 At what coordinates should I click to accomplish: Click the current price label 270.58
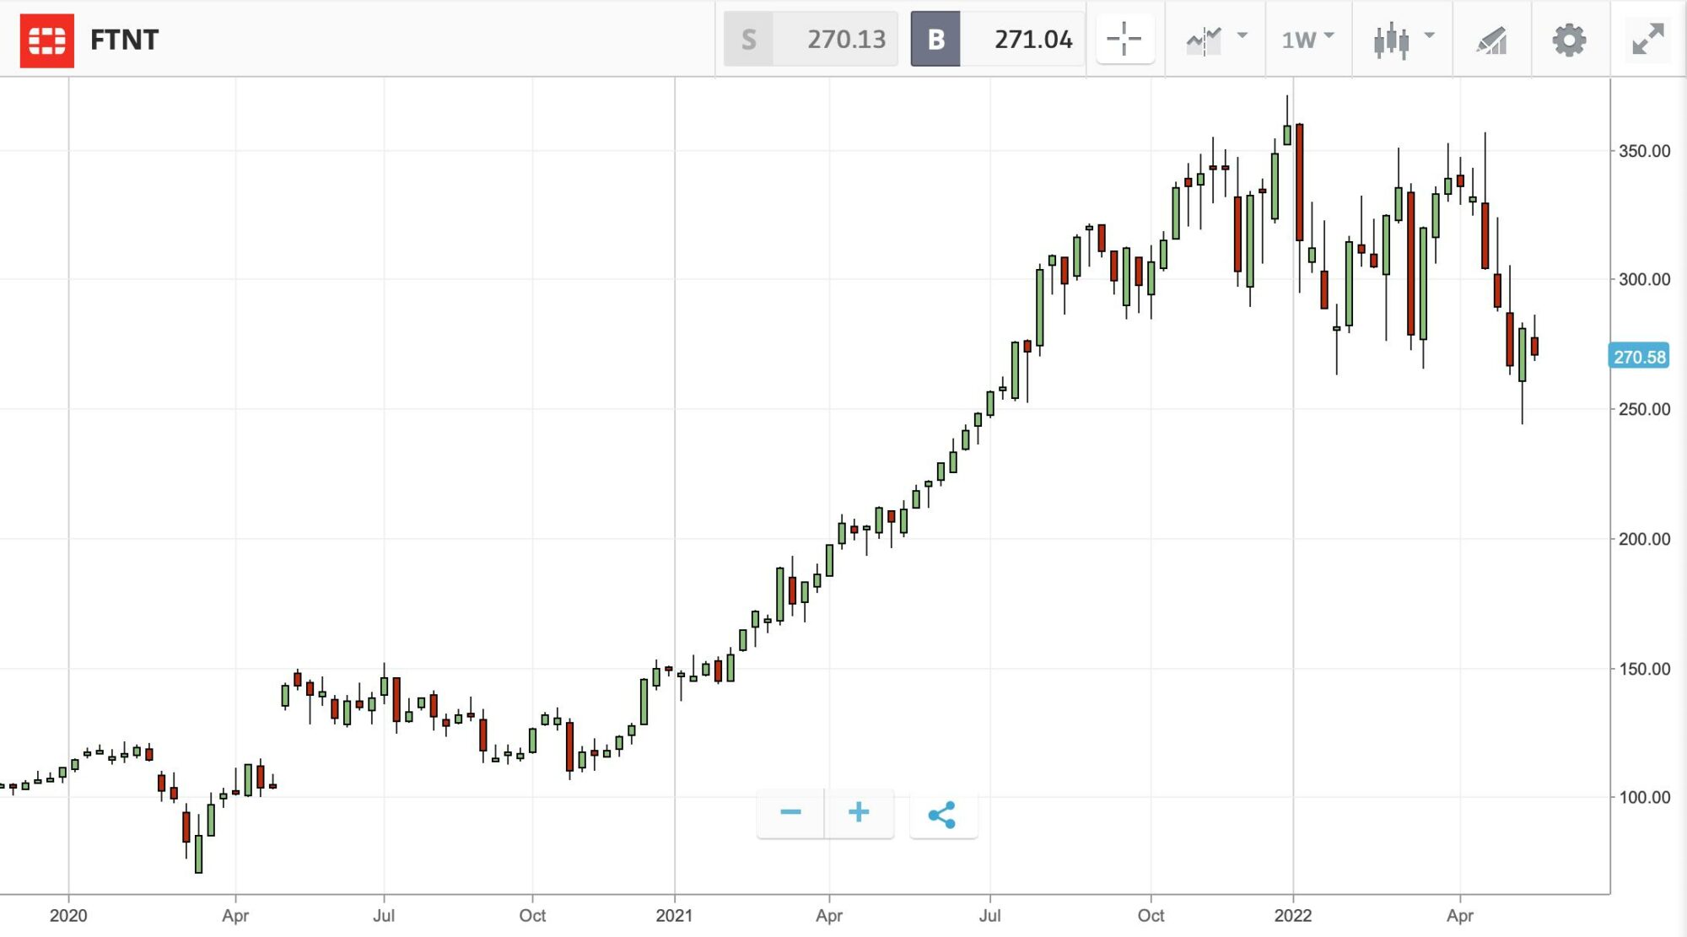click(1639, 357)
